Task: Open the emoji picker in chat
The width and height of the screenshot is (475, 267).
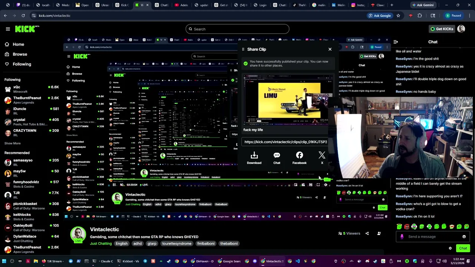Action: (x=464, y=237)
